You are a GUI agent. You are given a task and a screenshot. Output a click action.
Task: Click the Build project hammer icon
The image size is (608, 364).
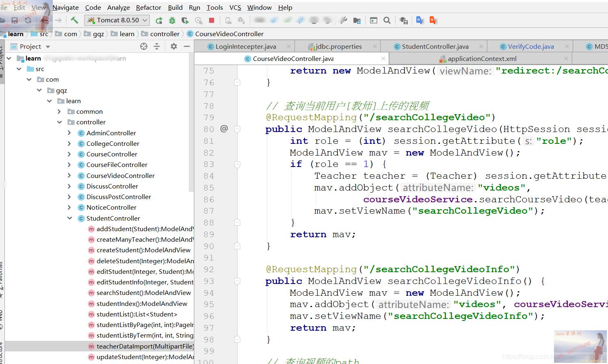(74, 20)
